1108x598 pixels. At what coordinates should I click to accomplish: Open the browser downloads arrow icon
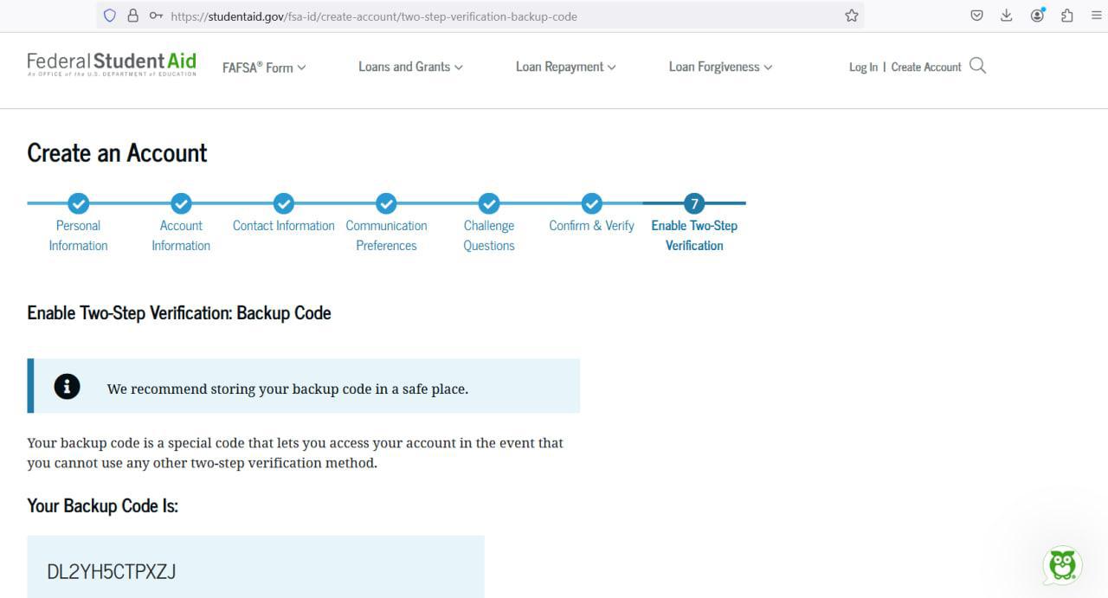click(x=1006, y=16)
